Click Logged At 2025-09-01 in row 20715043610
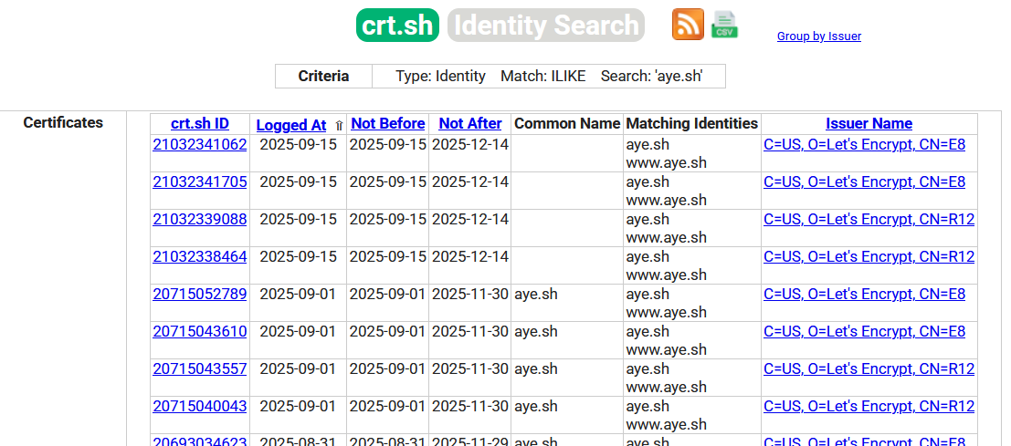Image resolution: width=1011 pixels, height=446 pixels. (x=298, y=331)
